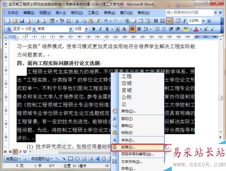Open the 表格(A) menu
Screen dimensions: 226x171
point(109,13)
